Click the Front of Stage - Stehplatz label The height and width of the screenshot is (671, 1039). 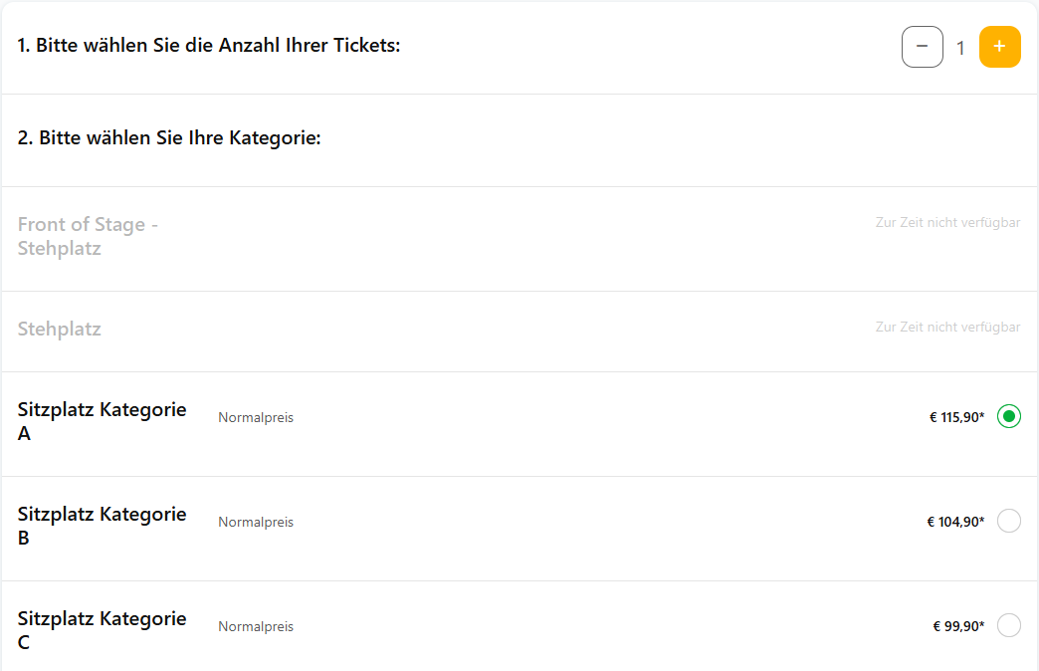88,236
